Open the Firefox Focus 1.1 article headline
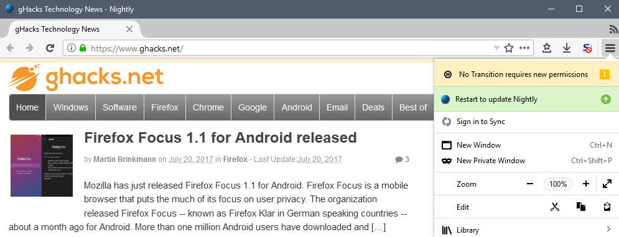 [220, 138]
